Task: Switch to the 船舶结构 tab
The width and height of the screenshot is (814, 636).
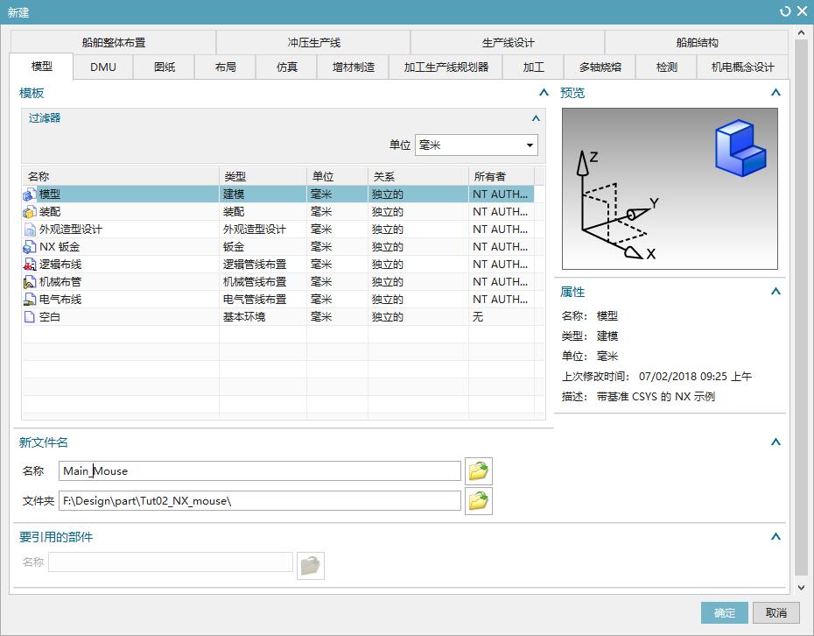Action: click(x=694, y=41)
